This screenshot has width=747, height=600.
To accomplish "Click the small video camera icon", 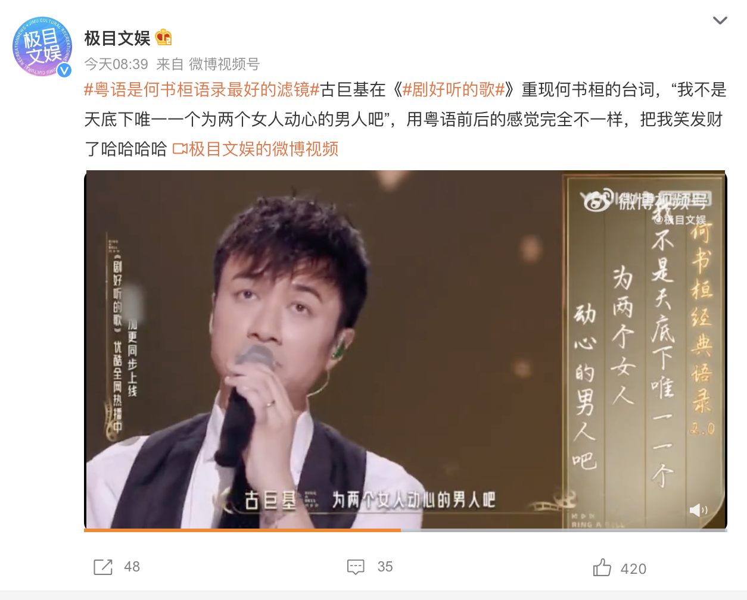I will [x=180, y=149].
